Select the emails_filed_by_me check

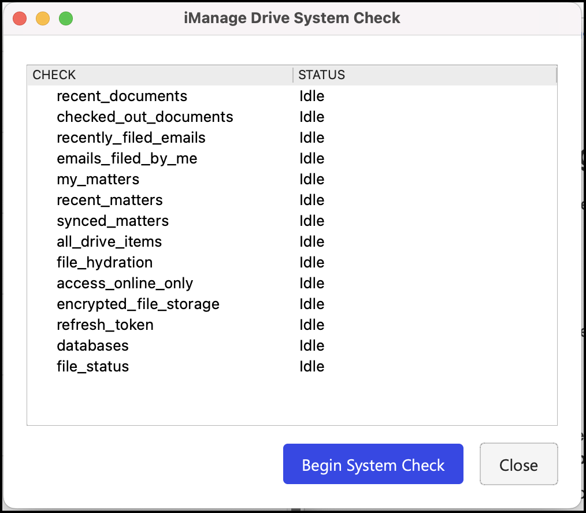coord(127,158)
